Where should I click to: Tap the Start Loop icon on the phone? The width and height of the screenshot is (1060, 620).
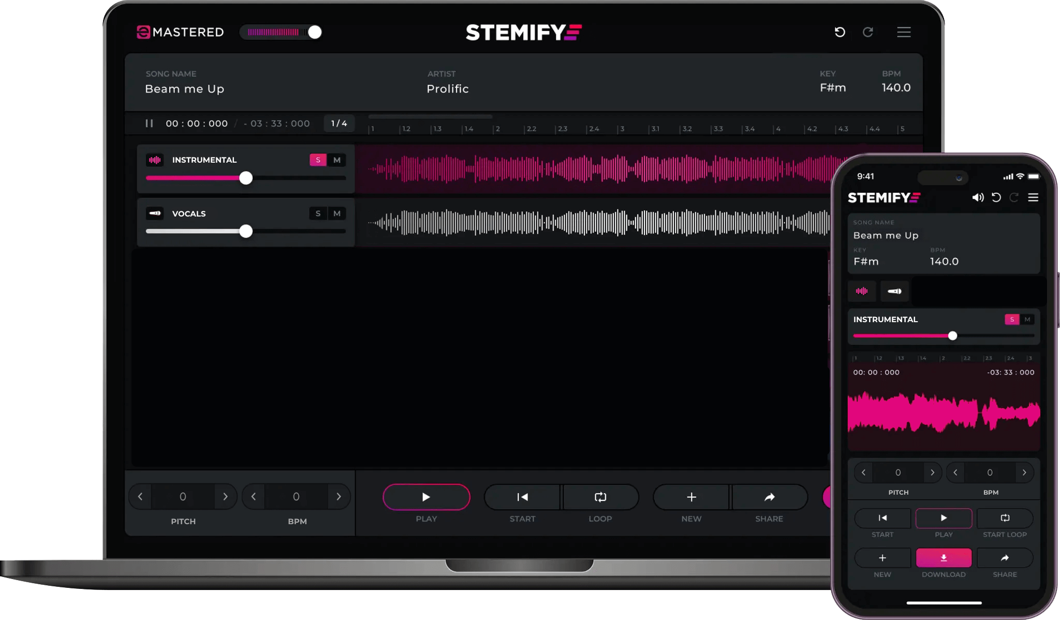click(1005, 518)
